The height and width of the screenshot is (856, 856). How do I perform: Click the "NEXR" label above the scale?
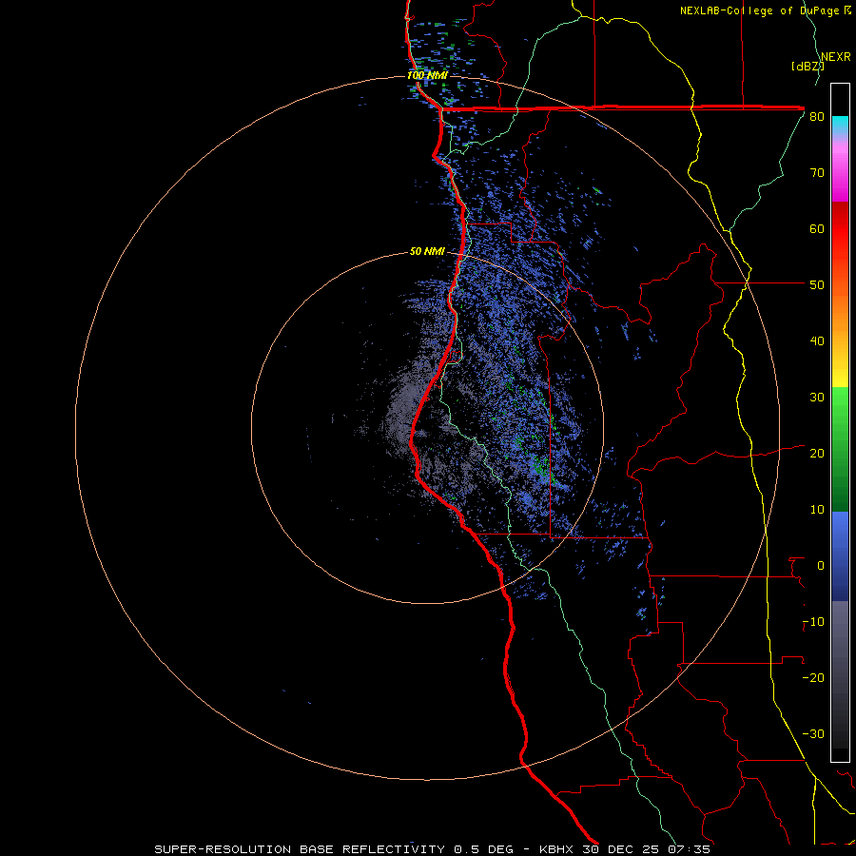[x=836, y=57]
